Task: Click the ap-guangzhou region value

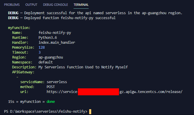Action: [51, 57]
